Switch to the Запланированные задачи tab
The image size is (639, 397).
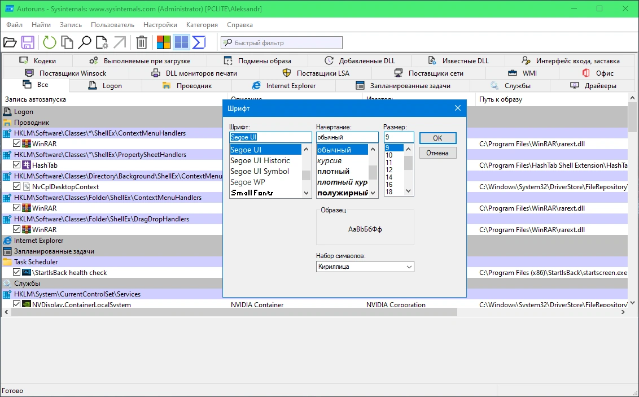point(402,86)
